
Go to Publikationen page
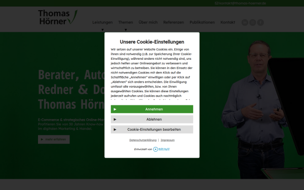coord(202,22)
